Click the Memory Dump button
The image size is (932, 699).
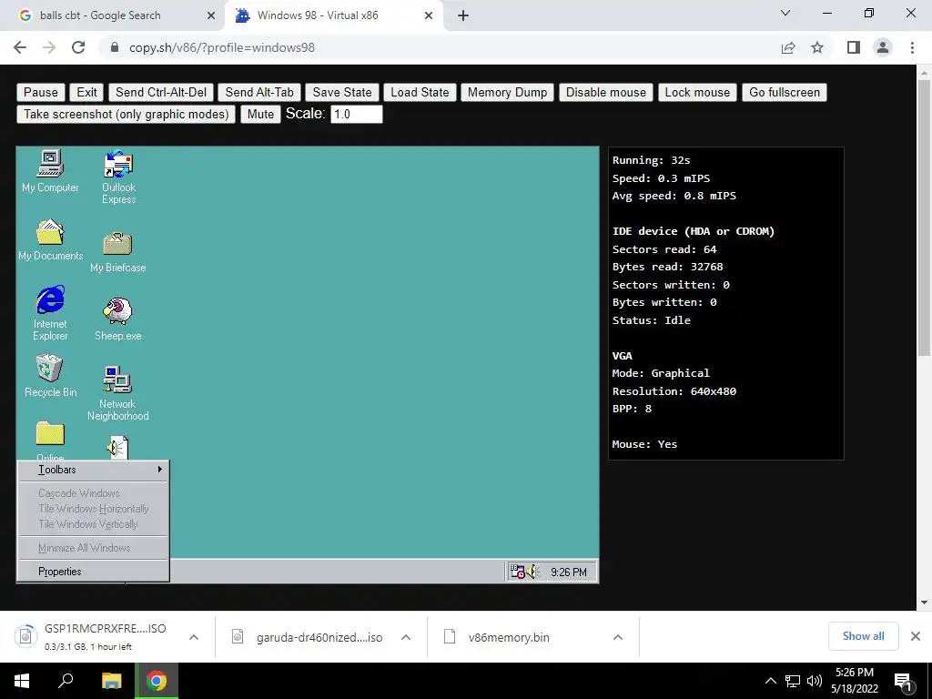(507, 92)
